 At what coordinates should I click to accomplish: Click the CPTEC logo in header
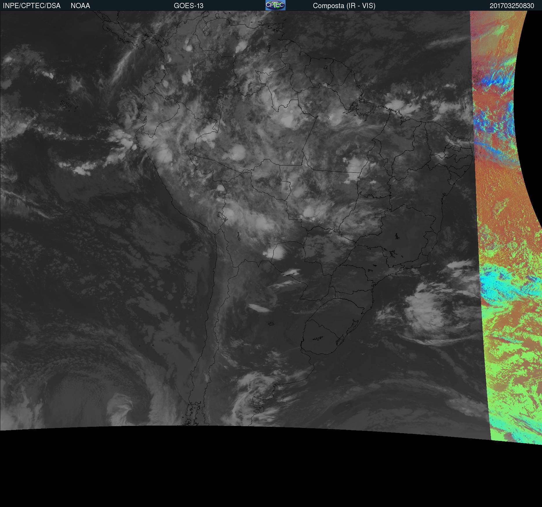275,5
